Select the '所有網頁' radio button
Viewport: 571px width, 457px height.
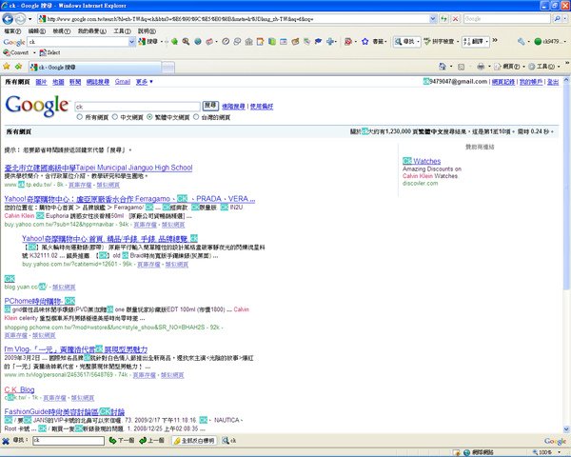(79, 117)
